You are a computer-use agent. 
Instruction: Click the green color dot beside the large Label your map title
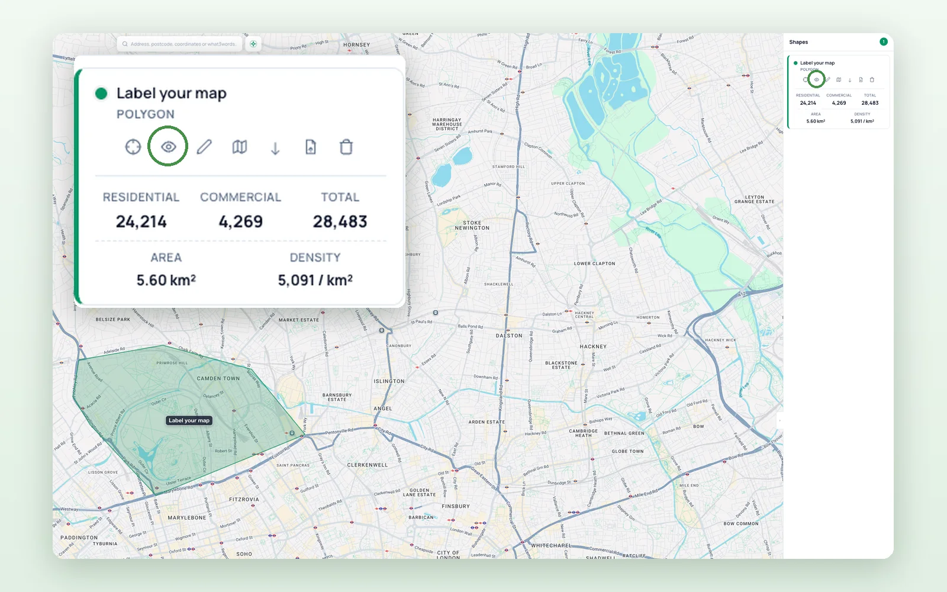(x=101, y=94)
